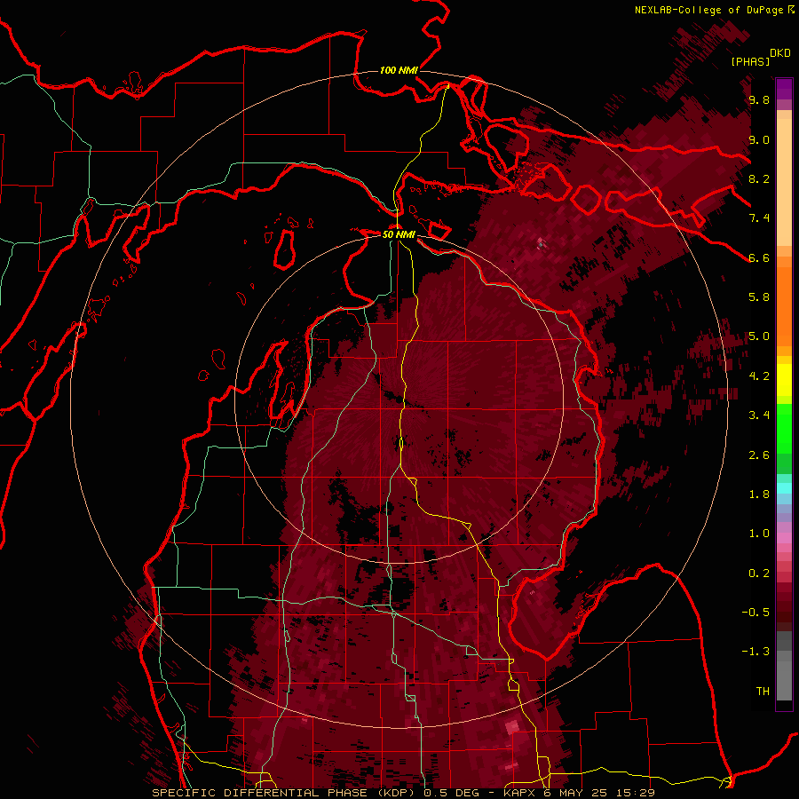The width and height of the screenshot is (799, 799).
Task: Click the Specific Differential Phase (KDP) caption
Action: [283, 793]
